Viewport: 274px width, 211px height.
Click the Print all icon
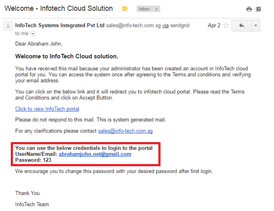click(249, 9)
